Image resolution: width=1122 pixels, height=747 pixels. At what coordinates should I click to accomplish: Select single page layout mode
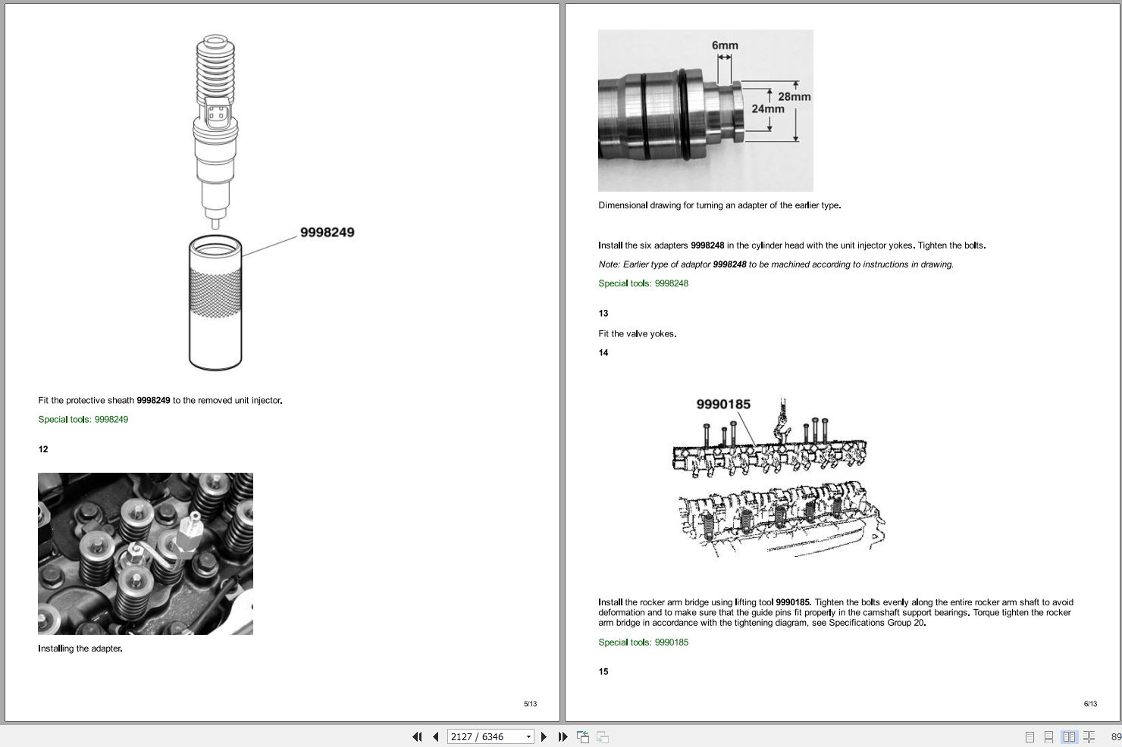tap(1030, 736)
